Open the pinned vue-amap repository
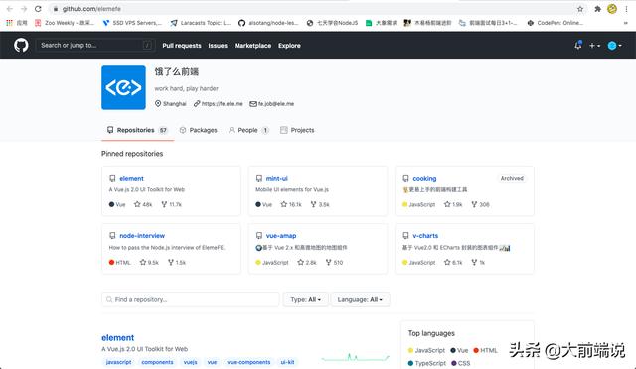The image size is (636, 369). (281, 236)
